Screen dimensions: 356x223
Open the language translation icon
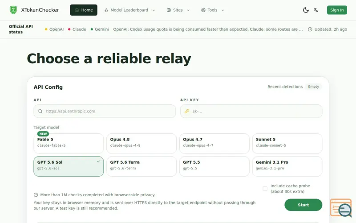(x=316, y=10)
